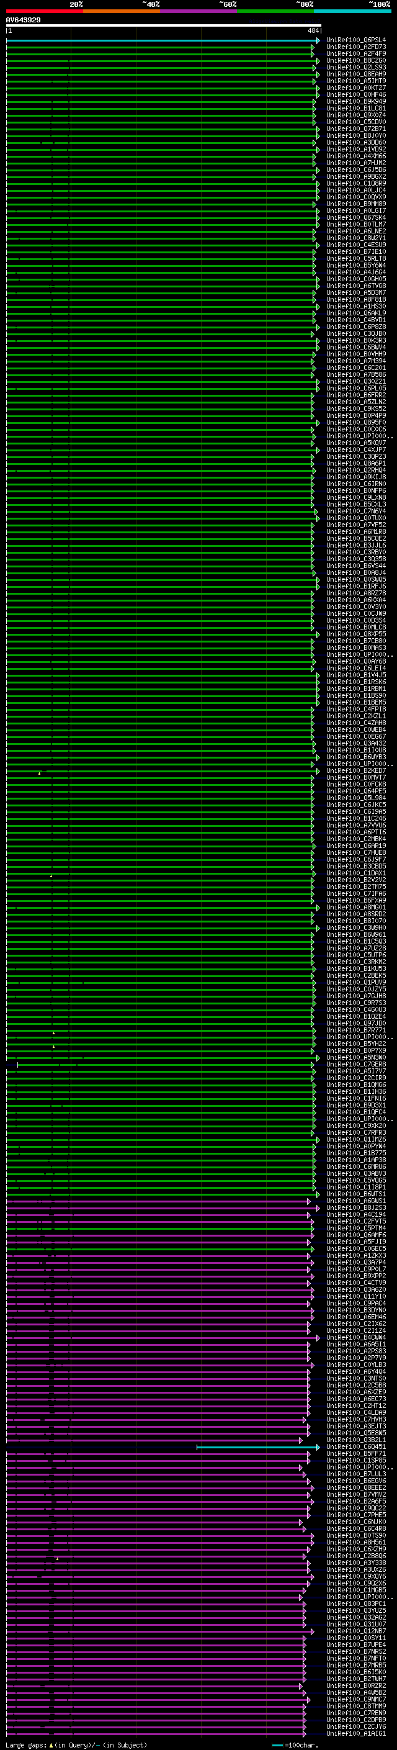Select the UniRef100_A4J6G4 label

[x=355, y=273]
